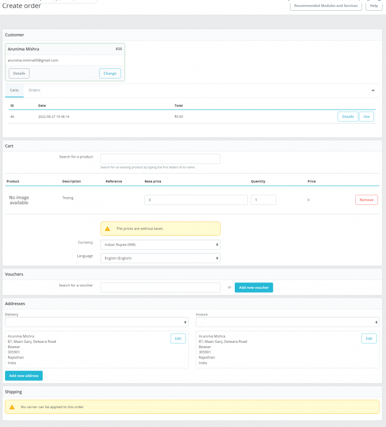This screenshot has height=427, width=386.
Task: Collapse the customer carts panel chevron
Action: click(x=373, y=91)
